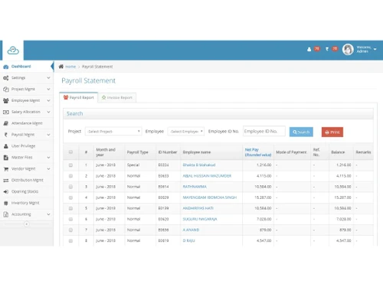Click the admin avatar picture
This screenshot has height=287, width=383.
[348, 49]
